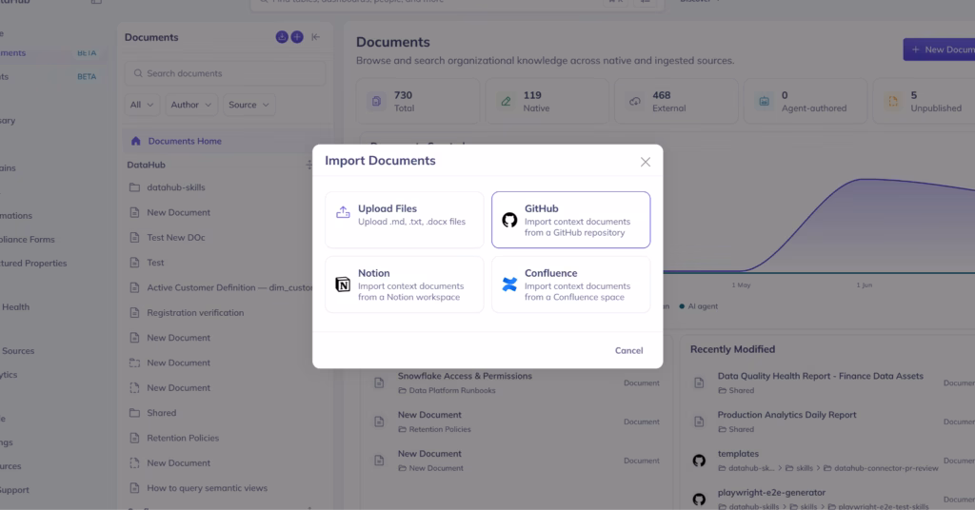Focus the Search documents field
Viewport: 975px width, 510px height.
tap(225, 73)
